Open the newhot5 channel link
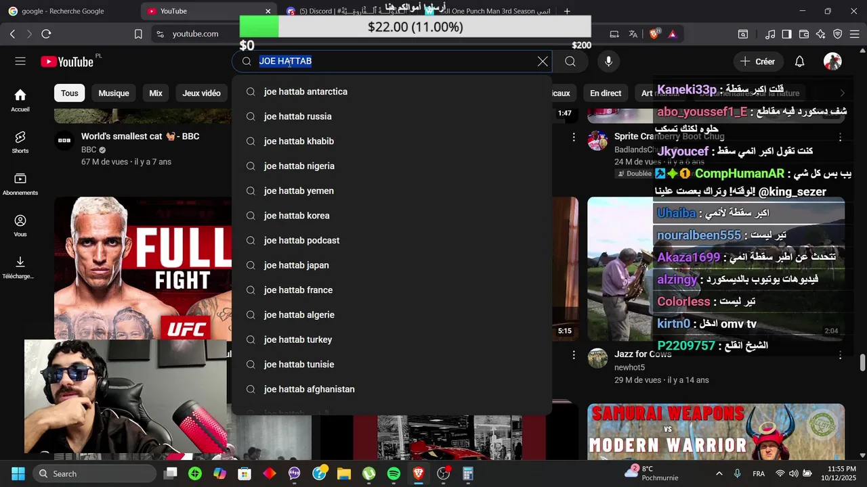Image resolution: width=867 pixels, height=487 pixels. click(x=629, y=367)
